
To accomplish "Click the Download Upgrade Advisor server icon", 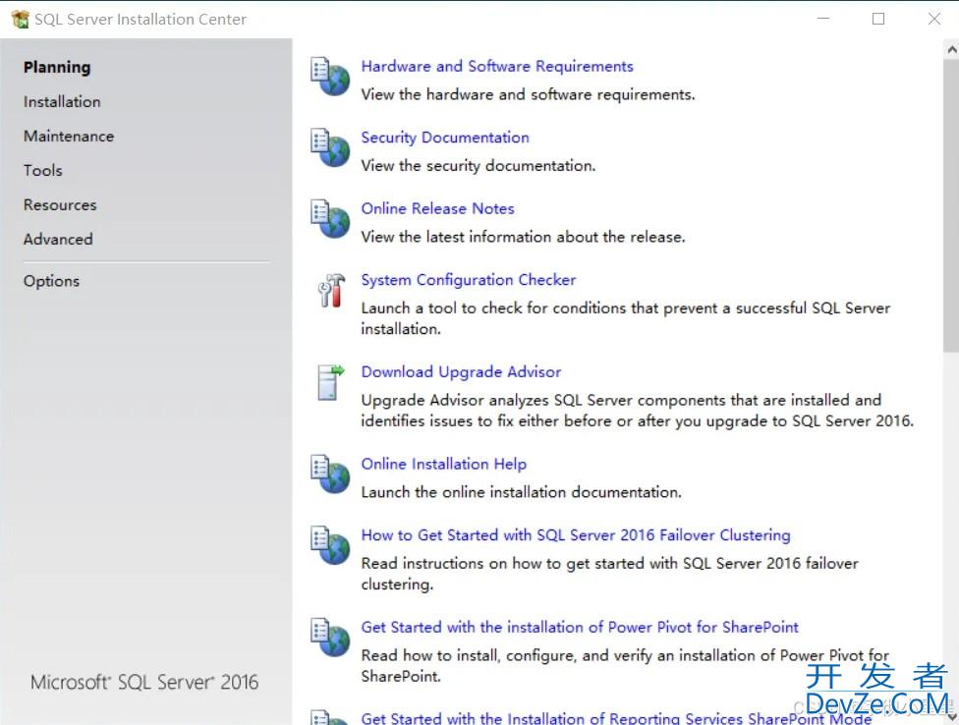I will (x=331, y=382).
